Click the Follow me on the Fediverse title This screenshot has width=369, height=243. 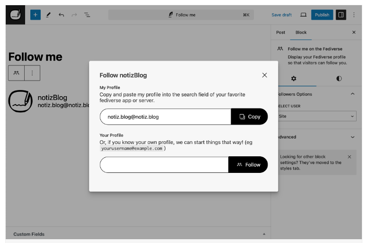(x=315, y=49)
